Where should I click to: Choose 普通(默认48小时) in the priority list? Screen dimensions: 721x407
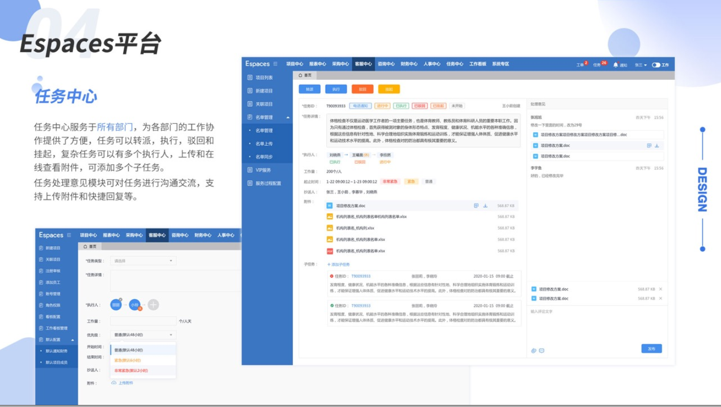point(143,350)
